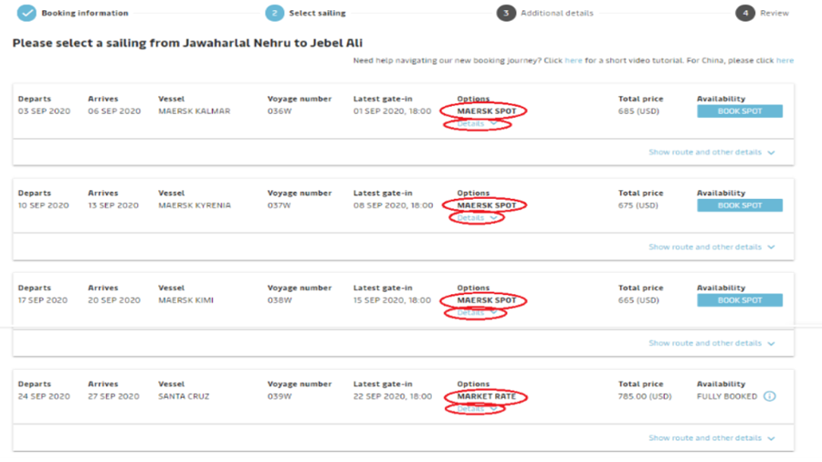This screenshot has width=822, height=462.
Task: Click the 'Please select a sailing' heading
Action: point(187,43)
